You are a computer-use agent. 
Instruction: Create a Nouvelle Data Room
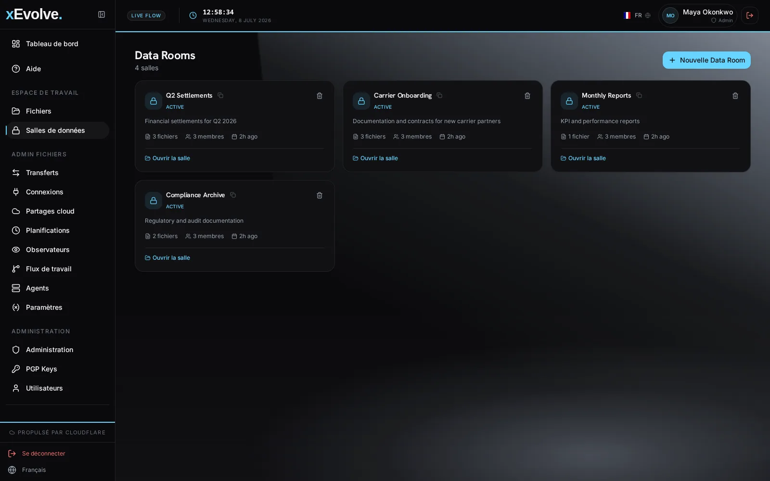click(706, 60)
